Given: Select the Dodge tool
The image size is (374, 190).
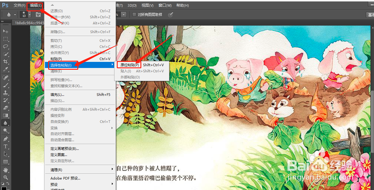Looking at the screenshot, I should (6, 131).
